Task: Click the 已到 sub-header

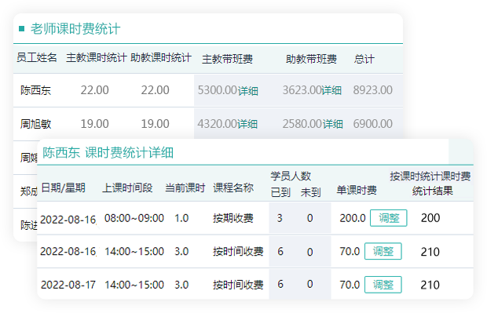Action: pos(280,192)
